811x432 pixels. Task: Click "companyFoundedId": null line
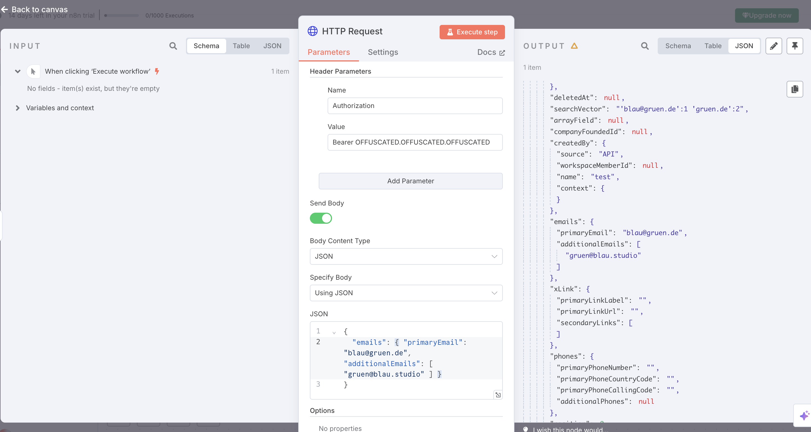(x=601, y=132)
